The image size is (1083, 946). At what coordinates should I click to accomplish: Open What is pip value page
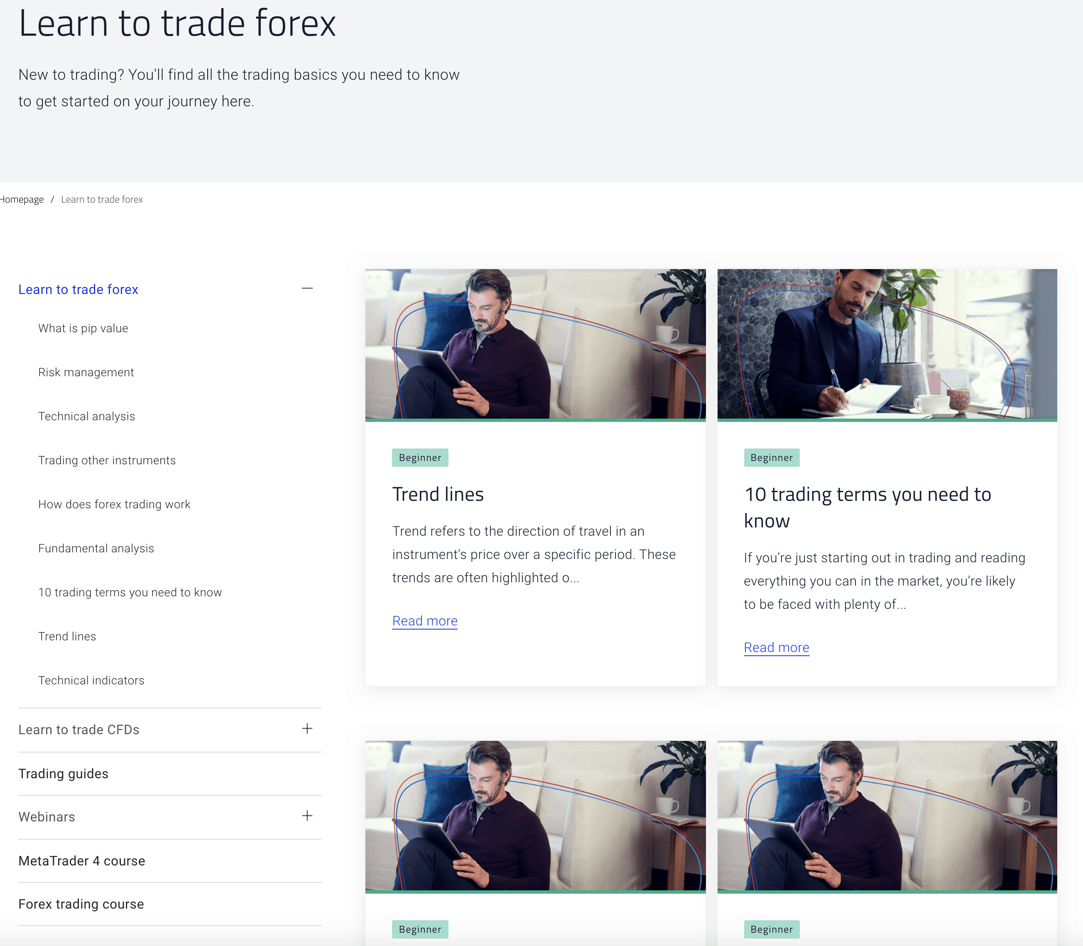[x=83, y=328]
